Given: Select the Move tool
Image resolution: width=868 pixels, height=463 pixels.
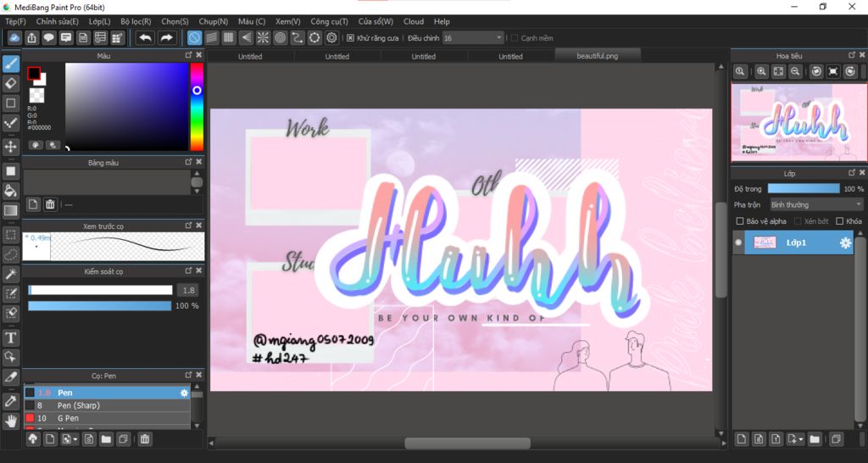Looking at the screenshot, I should click(10, 147).
